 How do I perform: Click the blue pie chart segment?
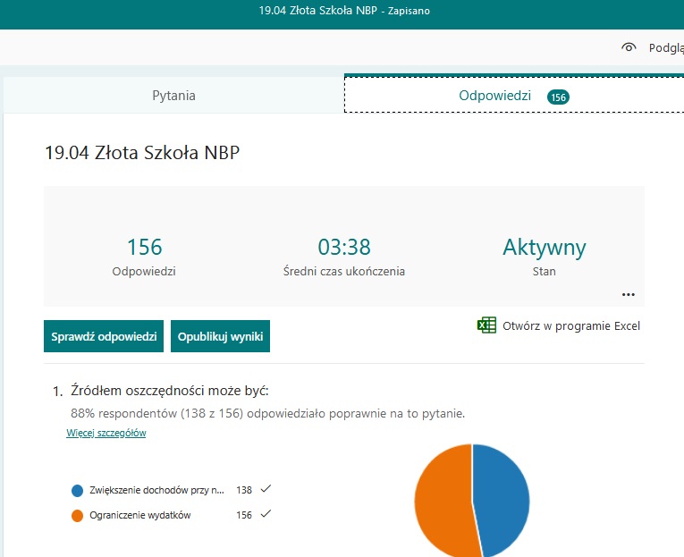pos(502,500)
